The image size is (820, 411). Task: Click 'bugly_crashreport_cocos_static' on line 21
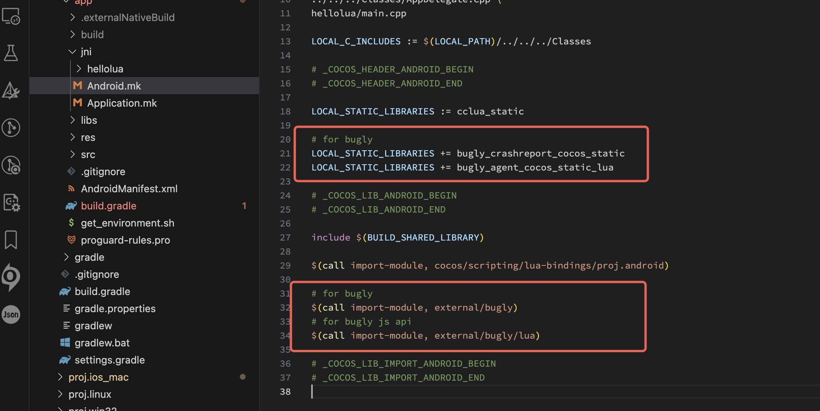(541, 153)
